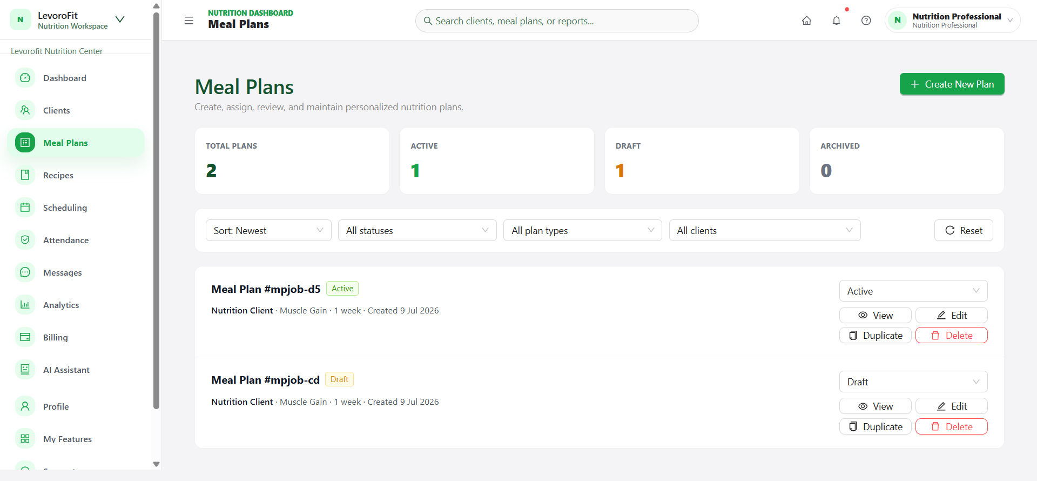Toggle sidebar with hamburger menu icon
The width and height of the screenshot is (1037, 481).
pos(188,21)
